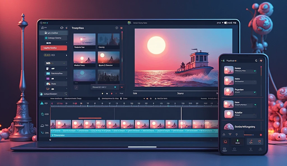Click the phone list vertical scrollbar
287x166 pixels.
[x=261, y=81]
